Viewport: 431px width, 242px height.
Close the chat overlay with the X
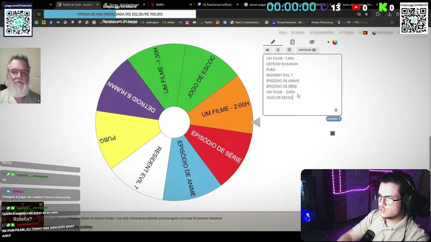click(41, 204)
